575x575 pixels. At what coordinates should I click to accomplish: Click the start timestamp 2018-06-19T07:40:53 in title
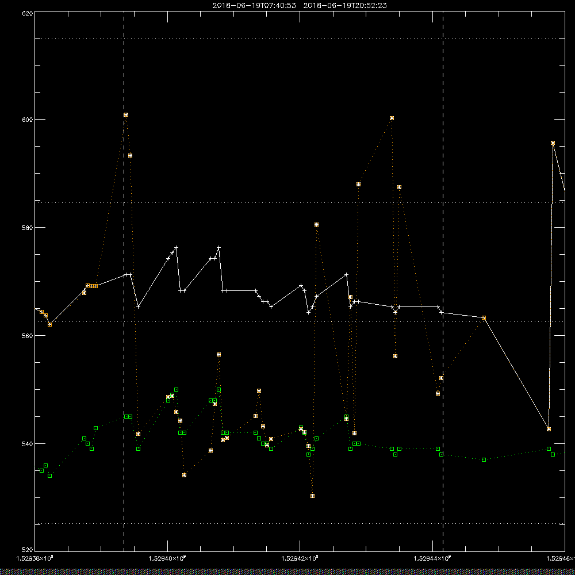tap(254, 6)
